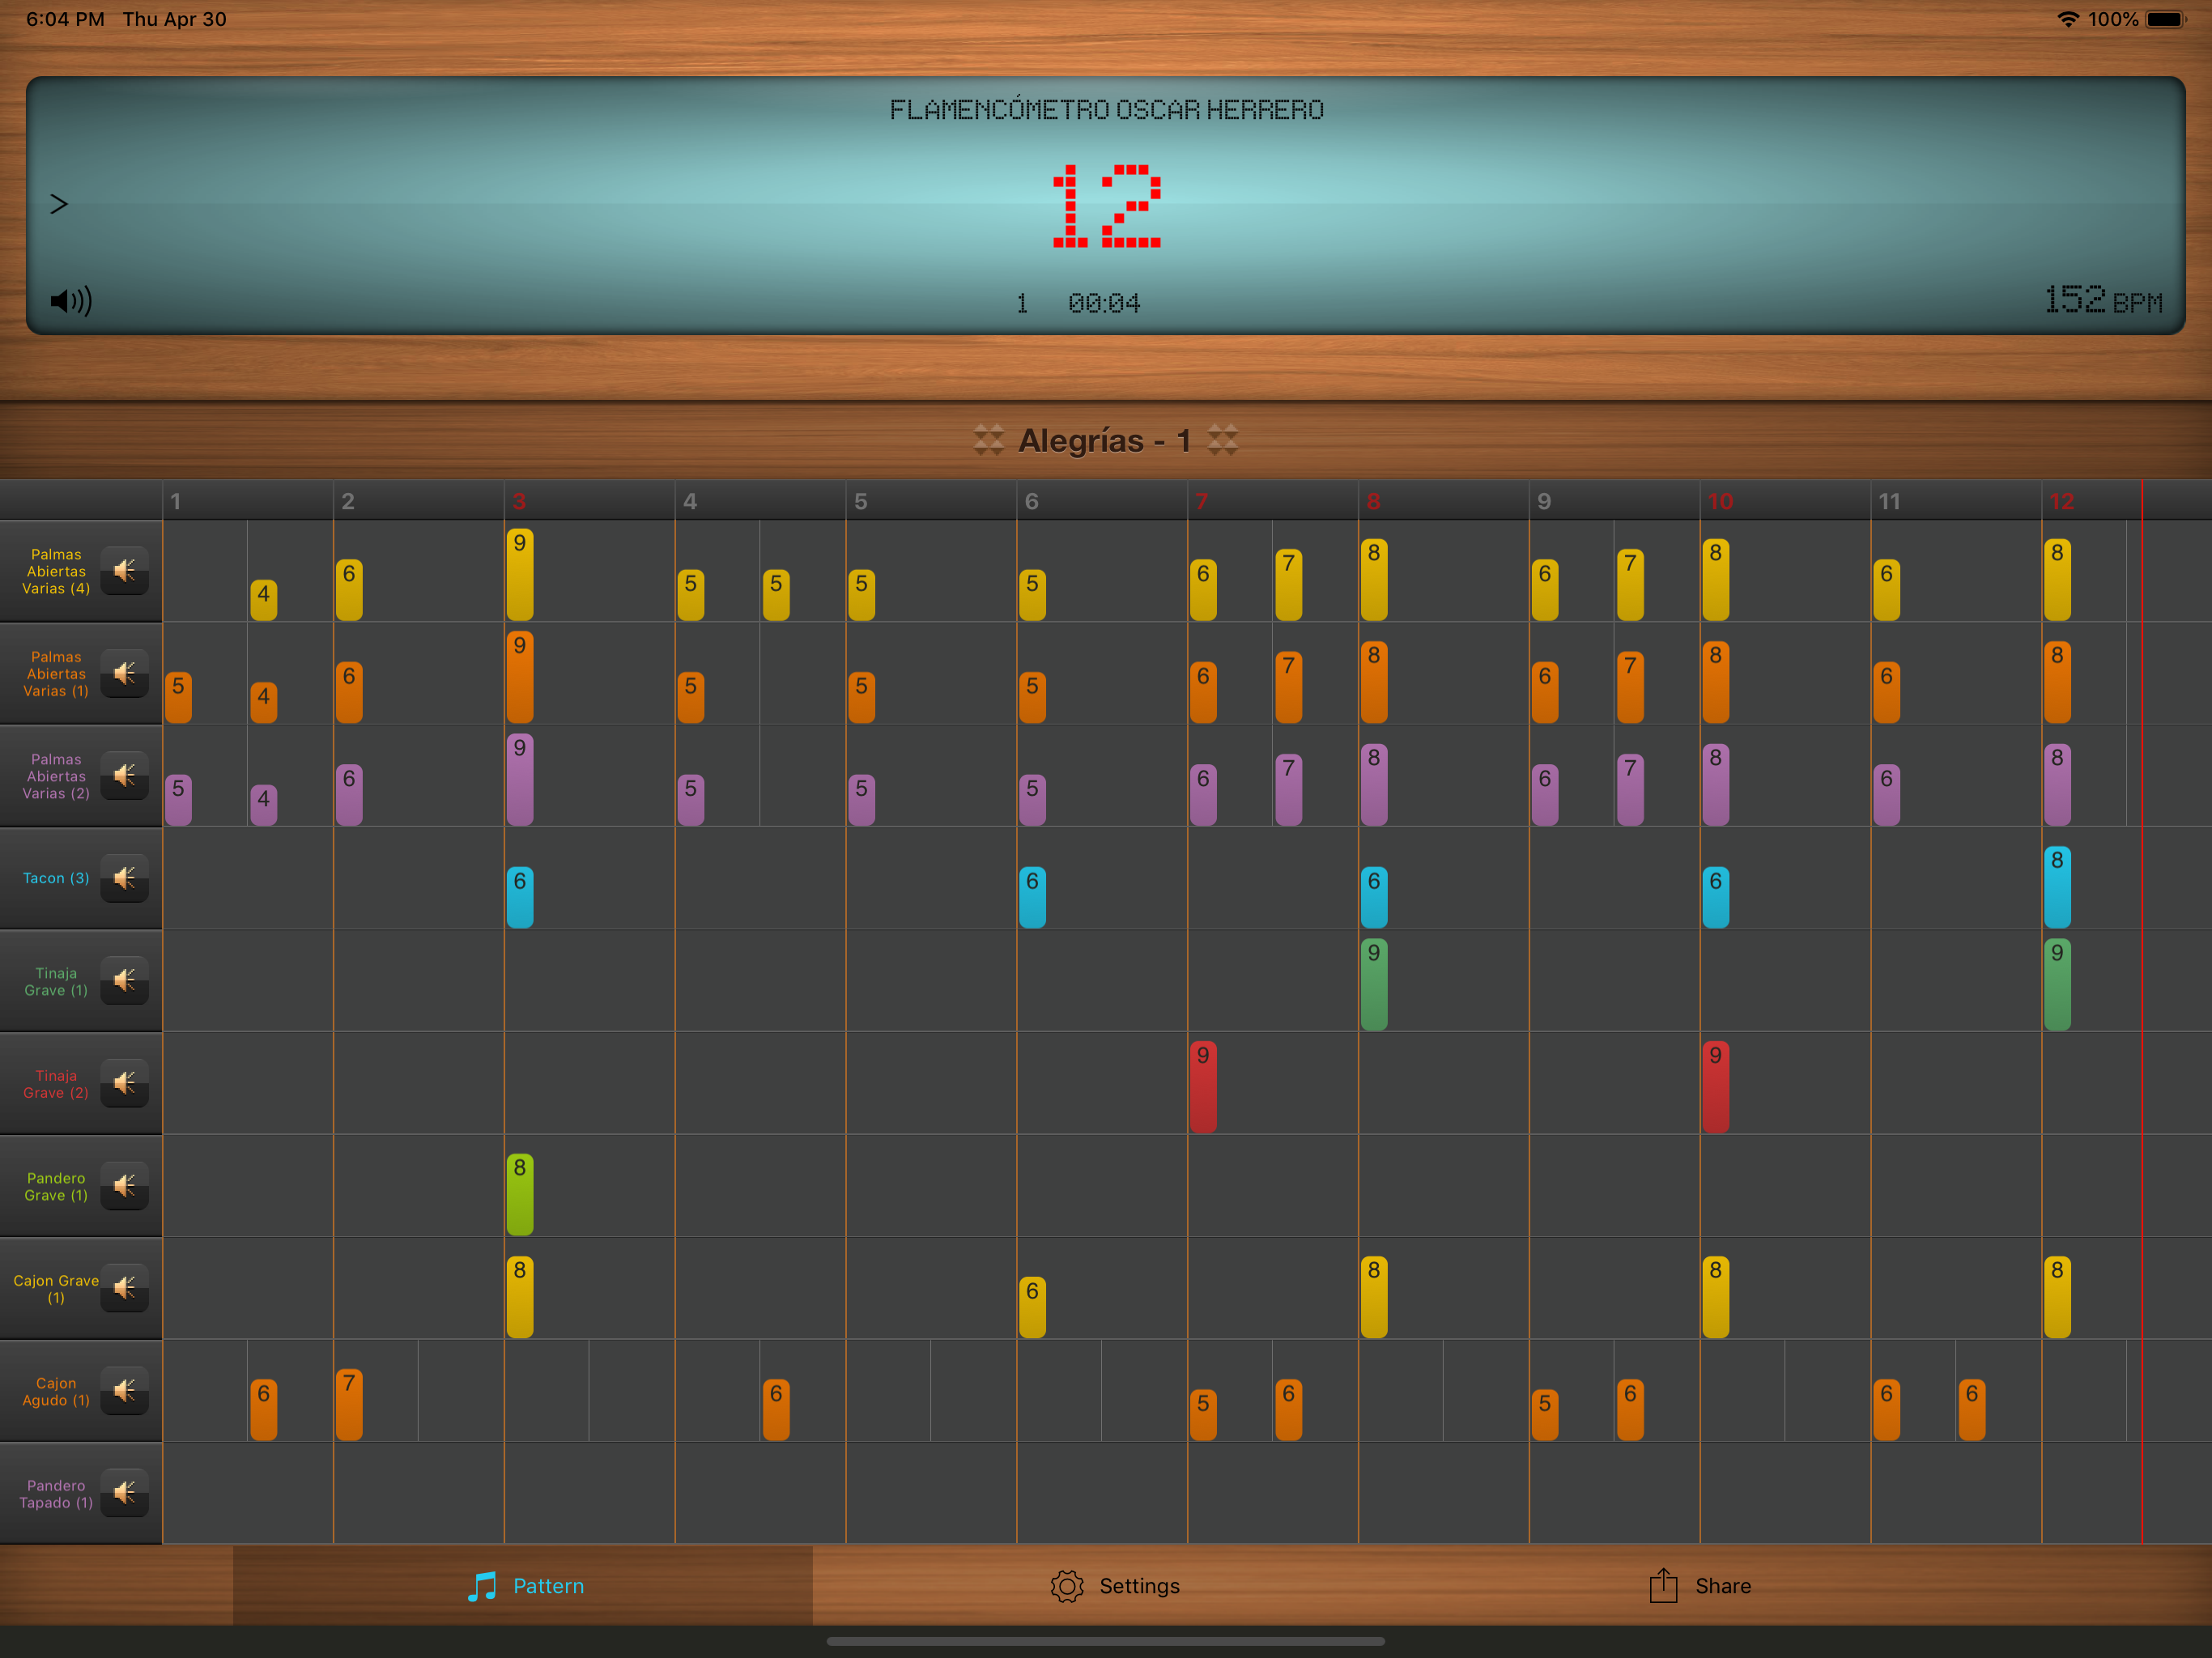This screenshot has width=2212, height=1658.
Task: Tap the orange 5 note on beat 1 of Palmas (1)
Action: pyautogui.click(x=178, y=698)
